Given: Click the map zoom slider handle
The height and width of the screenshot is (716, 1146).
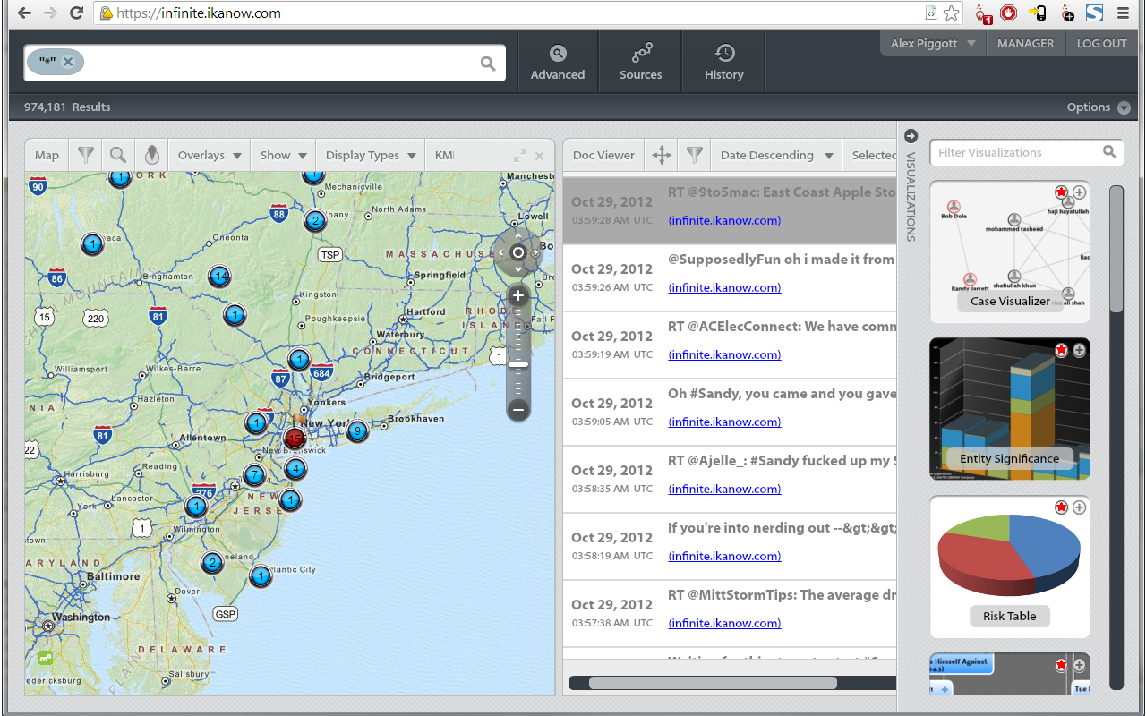Looking at the screenshot, I should pos(517,364).
